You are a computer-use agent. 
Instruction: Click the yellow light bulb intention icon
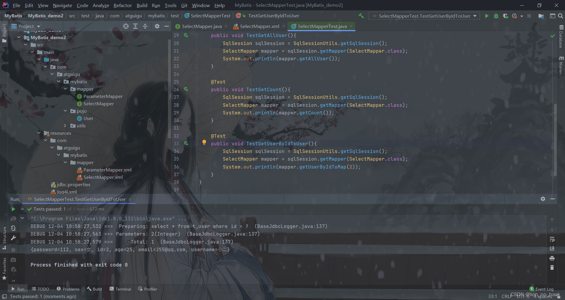click(x=204, y=142)
